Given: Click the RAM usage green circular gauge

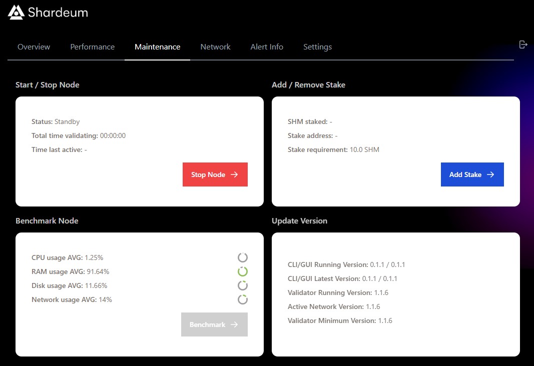Looking at the screenshot, I should coord(243,271).
